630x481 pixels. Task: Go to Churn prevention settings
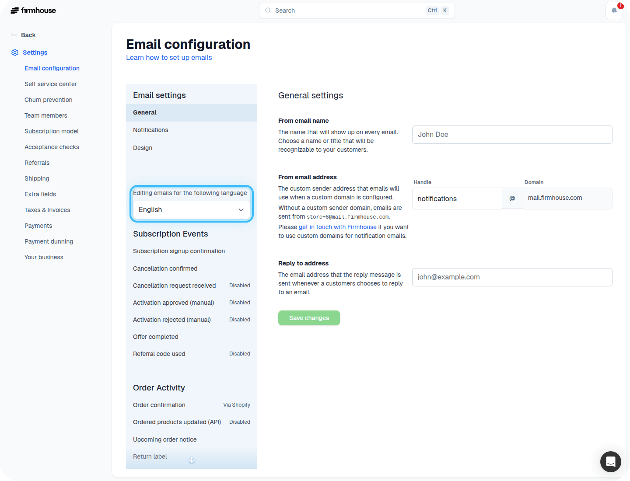[49, 100]
